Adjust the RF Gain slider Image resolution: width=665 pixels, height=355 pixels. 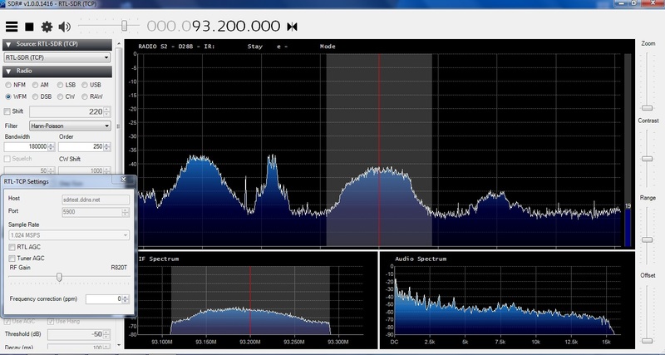59,277
